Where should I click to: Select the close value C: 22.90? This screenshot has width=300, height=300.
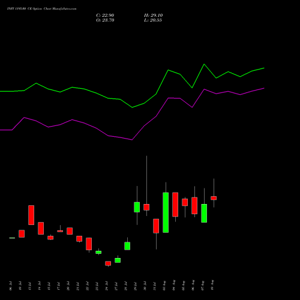pyautogui.click(x=105, y=16)
